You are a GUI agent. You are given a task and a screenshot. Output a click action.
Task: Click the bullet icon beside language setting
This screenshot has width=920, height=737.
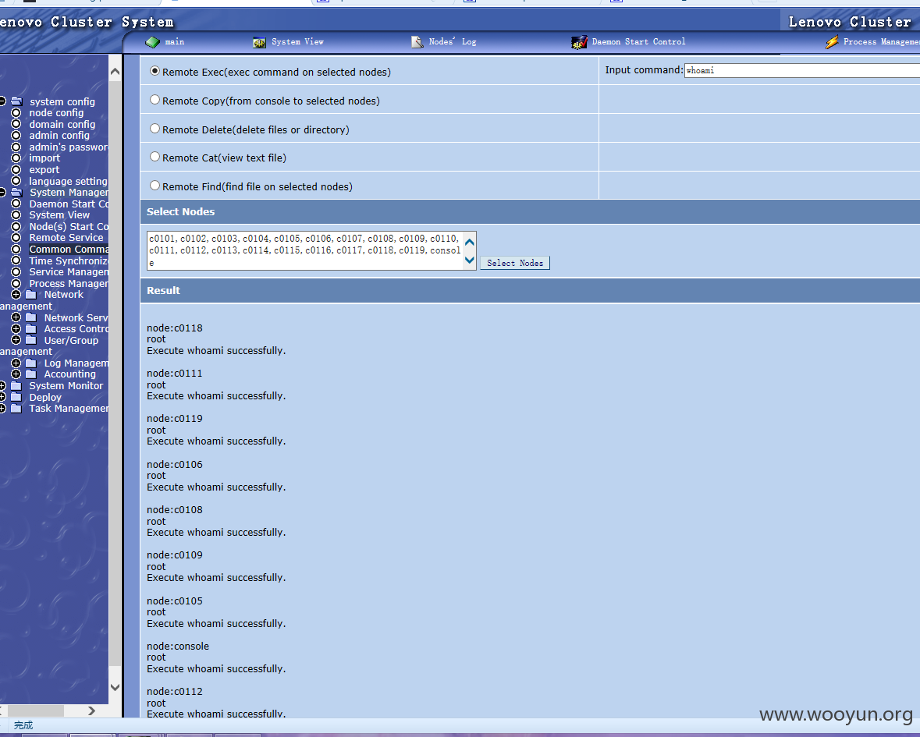16,181
